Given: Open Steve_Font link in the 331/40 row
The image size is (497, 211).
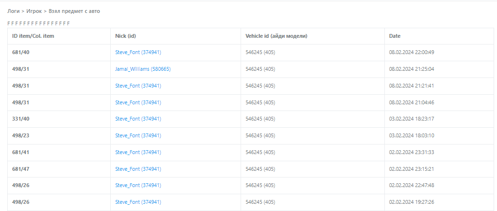Looking at the screenshot, I should tap(138, 119).
